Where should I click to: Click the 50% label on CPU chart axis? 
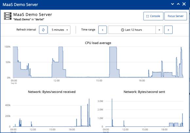pyautogui.click(x=8, y=62)
